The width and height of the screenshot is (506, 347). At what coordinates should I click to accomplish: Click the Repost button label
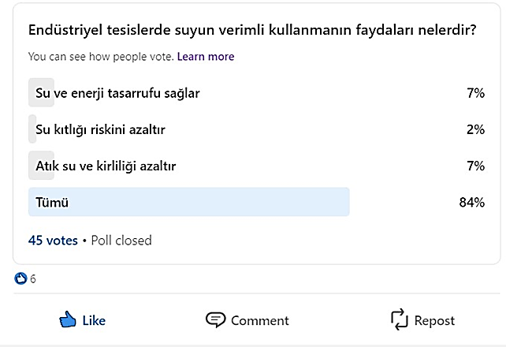tap(435, 320)
